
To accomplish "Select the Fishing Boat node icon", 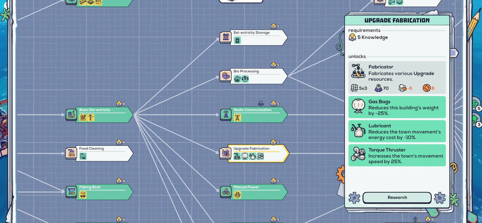I will point(71,192).
